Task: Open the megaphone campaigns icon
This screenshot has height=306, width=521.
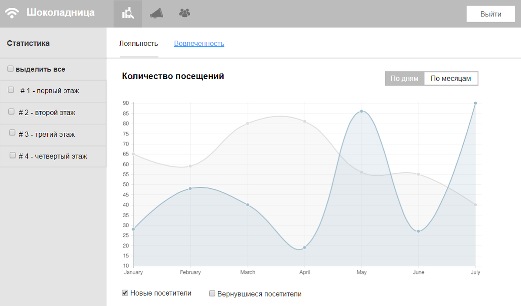Action: point(156,14)
